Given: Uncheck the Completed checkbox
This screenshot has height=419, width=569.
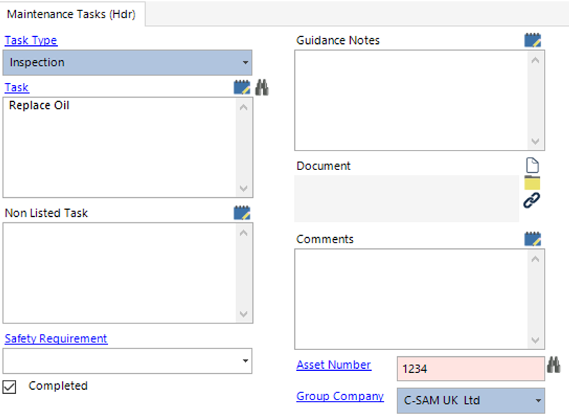Looking at the screenshot, I should [10, 386].
